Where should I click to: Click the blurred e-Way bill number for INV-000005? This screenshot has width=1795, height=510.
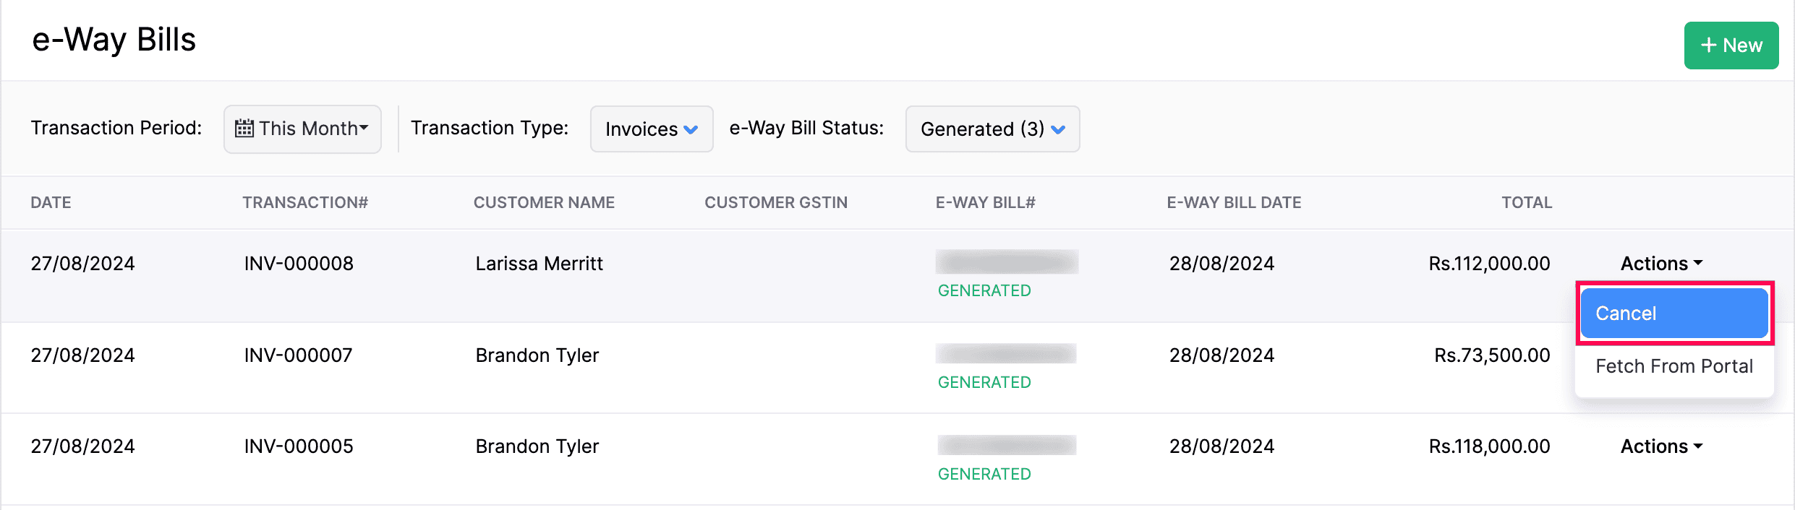pos(1007,445)
